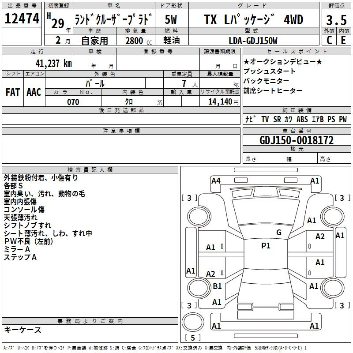Click the B1 dent mark on diagram
Screen dimensions: 353x353
(217, 286)
